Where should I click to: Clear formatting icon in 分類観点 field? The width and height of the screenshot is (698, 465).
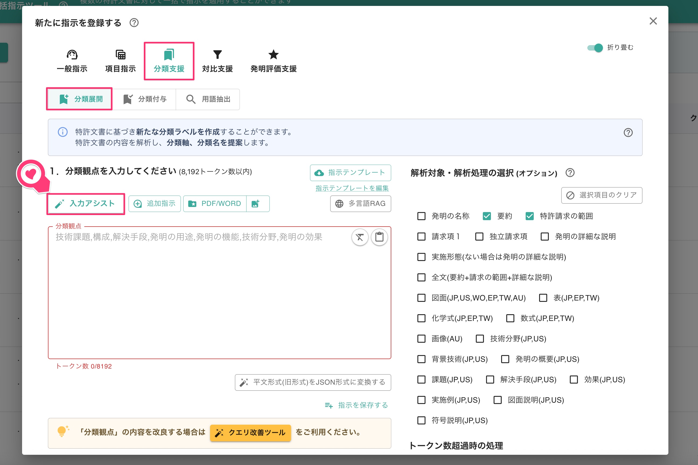(x=360, y=237)
